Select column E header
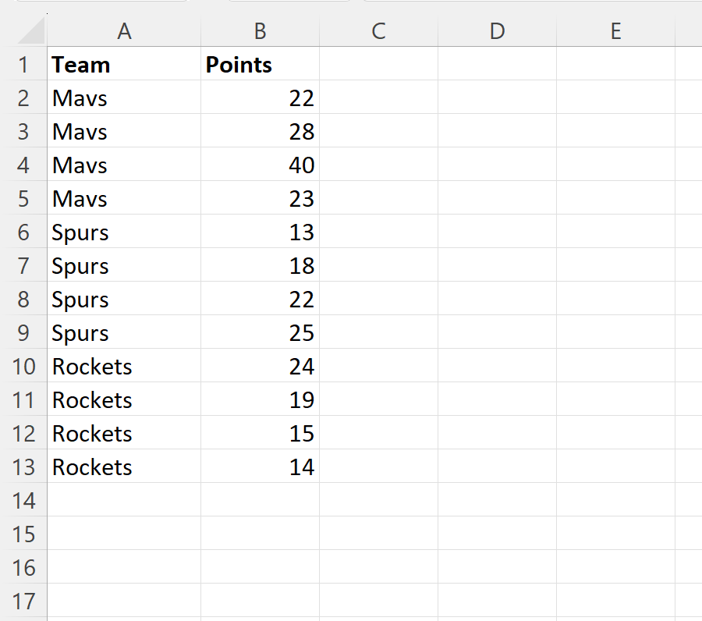Image resolution: width=702 pixels, height=621 pixels. [616, 31]
